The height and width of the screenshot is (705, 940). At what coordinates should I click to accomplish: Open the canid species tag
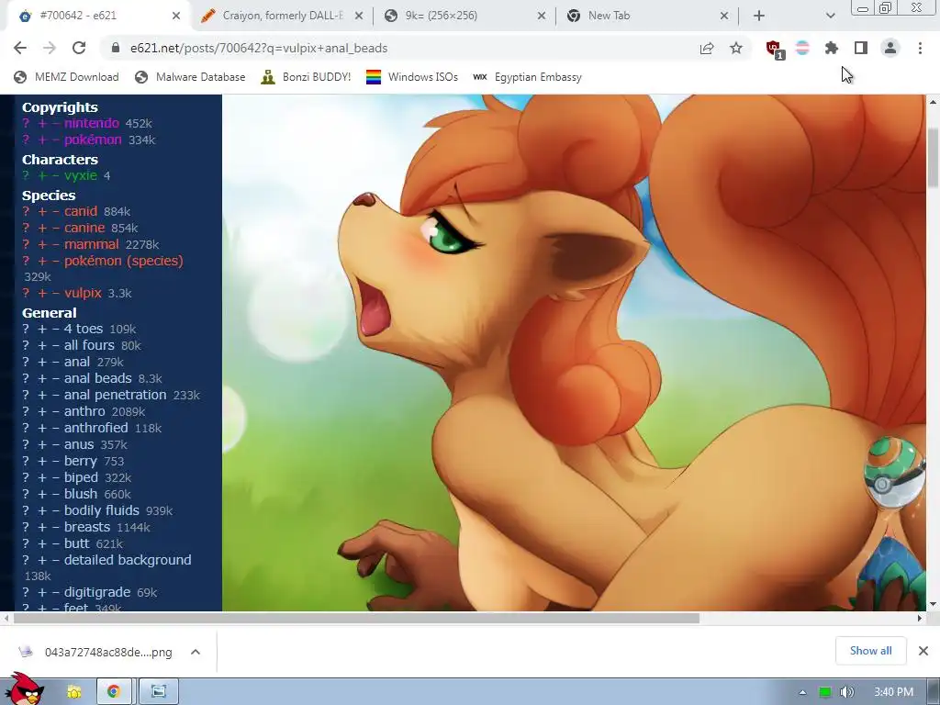click(81, 211)
